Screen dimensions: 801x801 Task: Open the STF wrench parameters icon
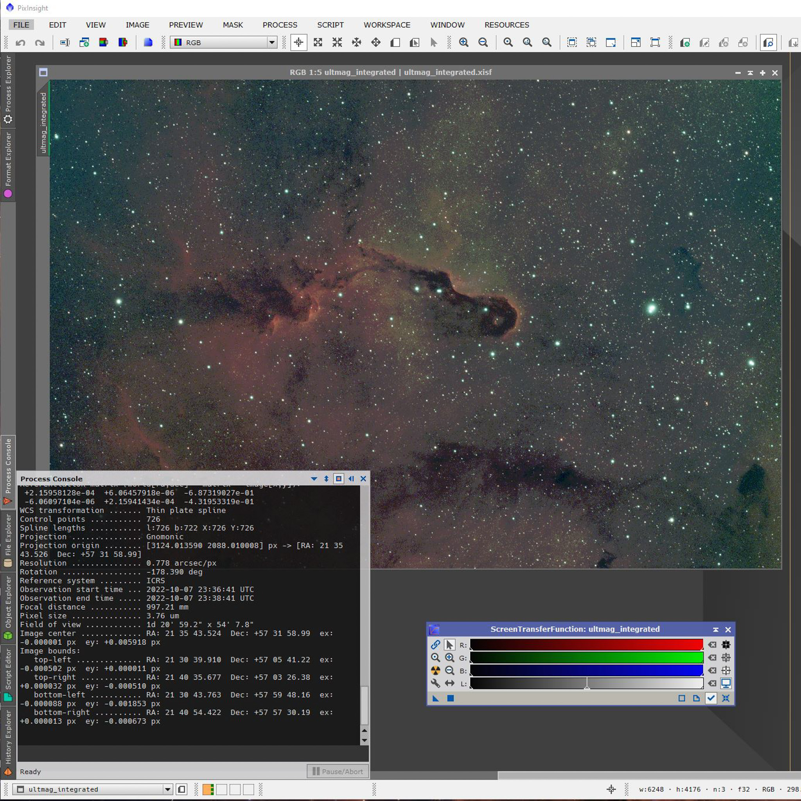click(x=435, y=683)
